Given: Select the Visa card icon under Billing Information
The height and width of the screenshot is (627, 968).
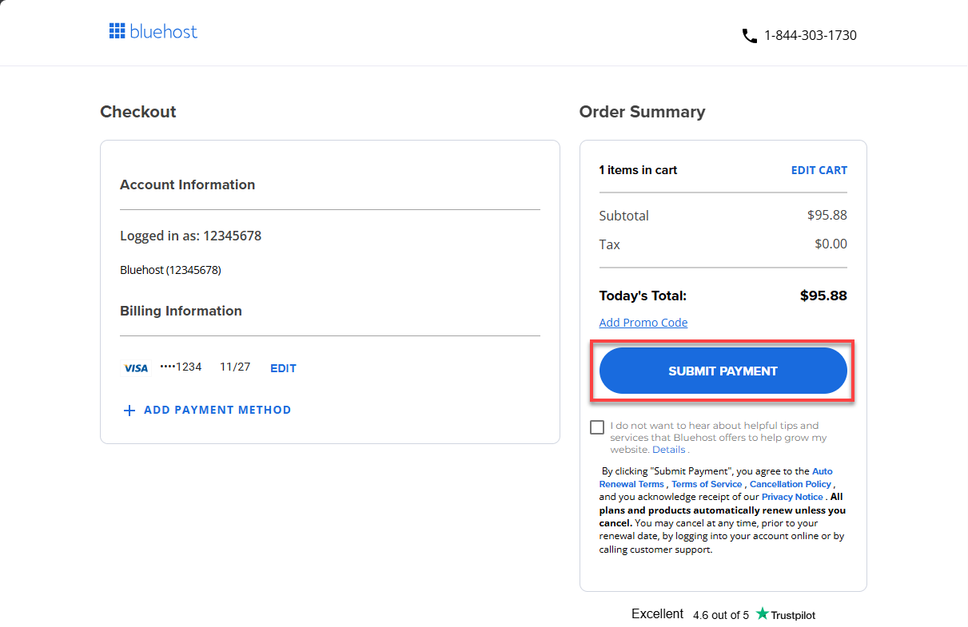Looking at the screenshot, I should pos(136,367).
